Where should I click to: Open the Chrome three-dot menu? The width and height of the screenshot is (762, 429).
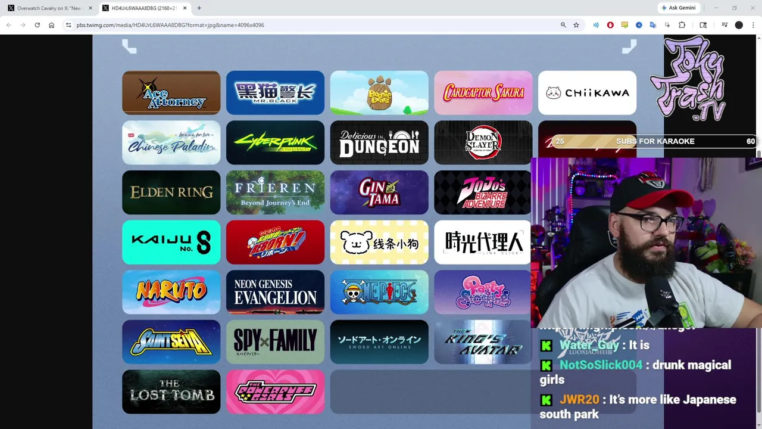coord(753,25)
